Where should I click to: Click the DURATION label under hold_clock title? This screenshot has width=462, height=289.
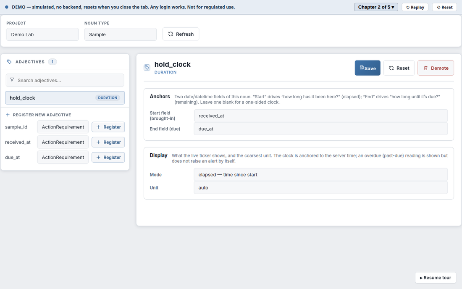(165, 73)
